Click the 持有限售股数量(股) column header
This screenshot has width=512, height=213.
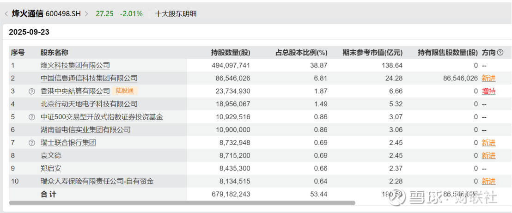[448, 52]
